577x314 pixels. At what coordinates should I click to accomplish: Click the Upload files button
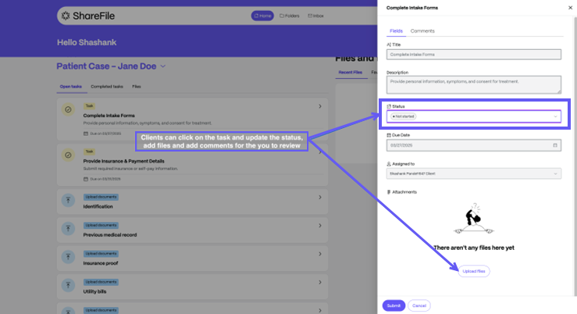tap(474, 271)
